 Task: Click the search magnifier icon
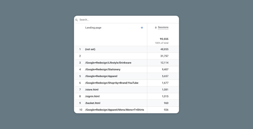[76, 20]
